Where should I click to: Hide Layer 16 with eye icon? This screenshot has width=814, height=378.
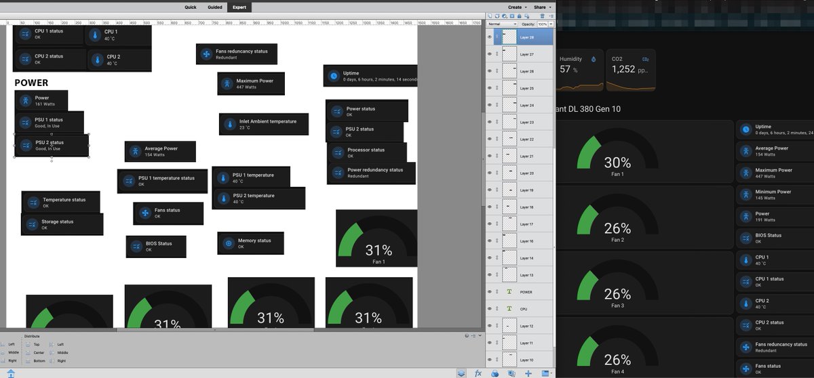(490, 241)
